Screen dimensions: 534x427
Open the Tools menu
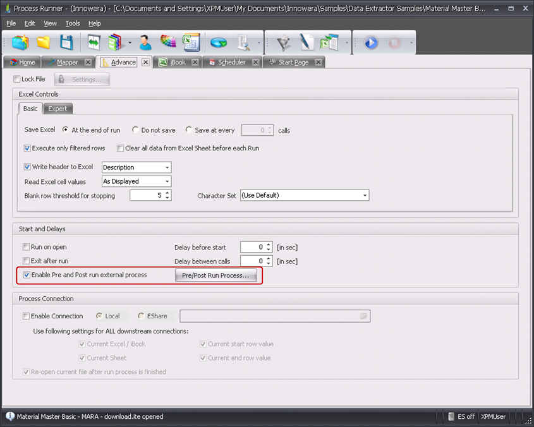[x=73, y=23]
